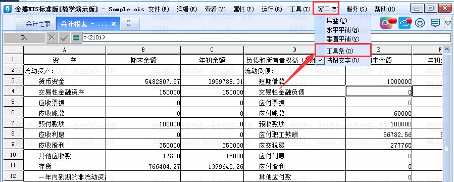
Task: Select 层叠(C) from the window menu
Action: point(336,21)
